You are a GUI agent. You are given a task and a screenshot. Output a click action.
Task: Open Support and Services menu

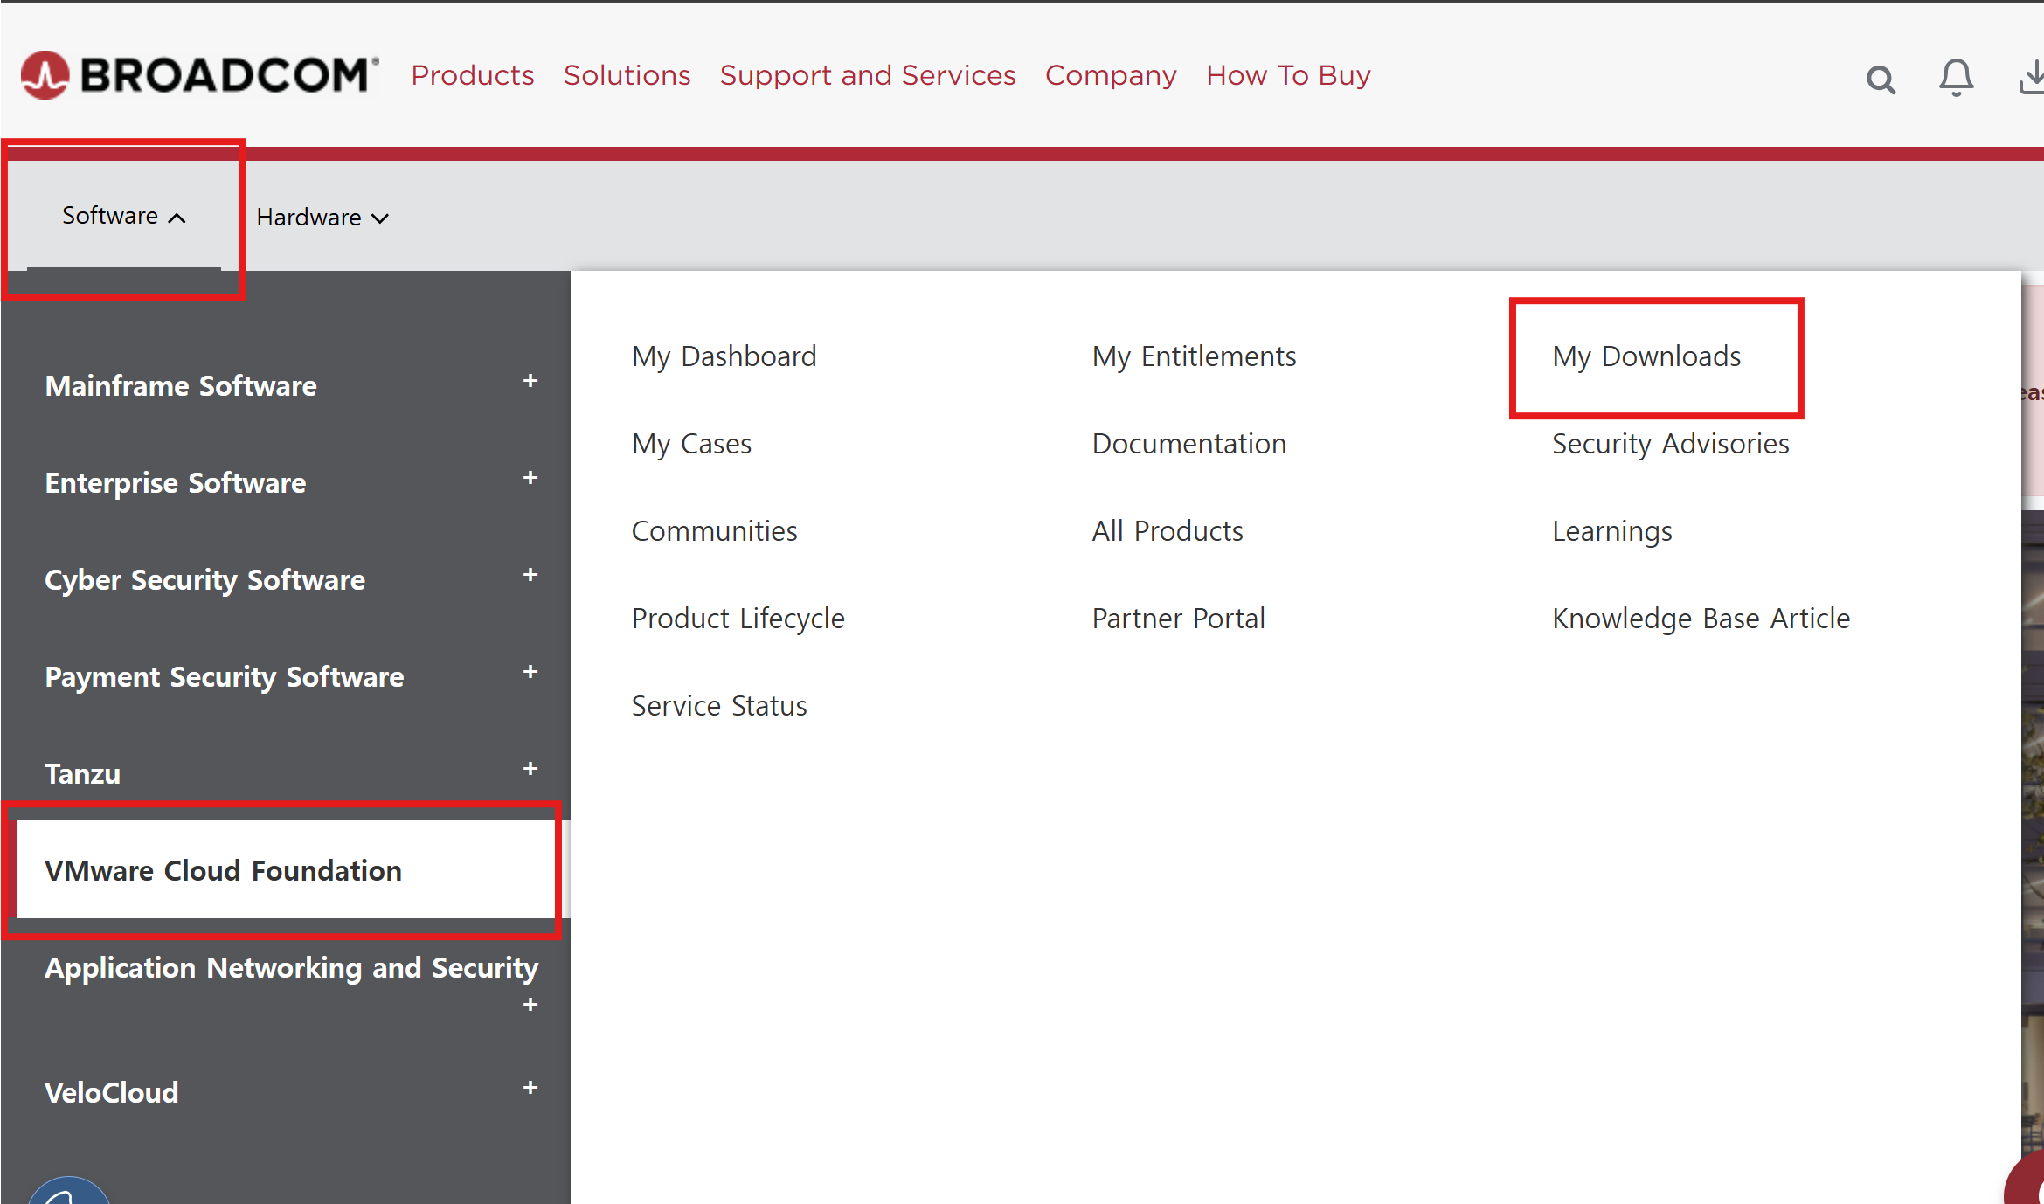point(867,76)
